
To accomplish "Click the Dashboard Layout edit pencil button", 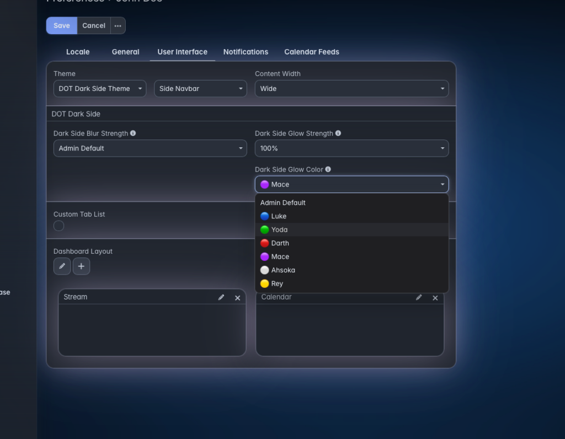I will click(x=62, y=266).
